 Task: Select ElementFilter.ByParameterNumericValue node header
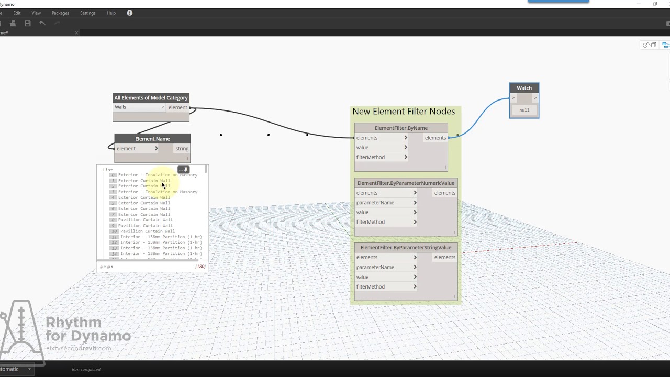pyautogui.click(x=406, y=183)
